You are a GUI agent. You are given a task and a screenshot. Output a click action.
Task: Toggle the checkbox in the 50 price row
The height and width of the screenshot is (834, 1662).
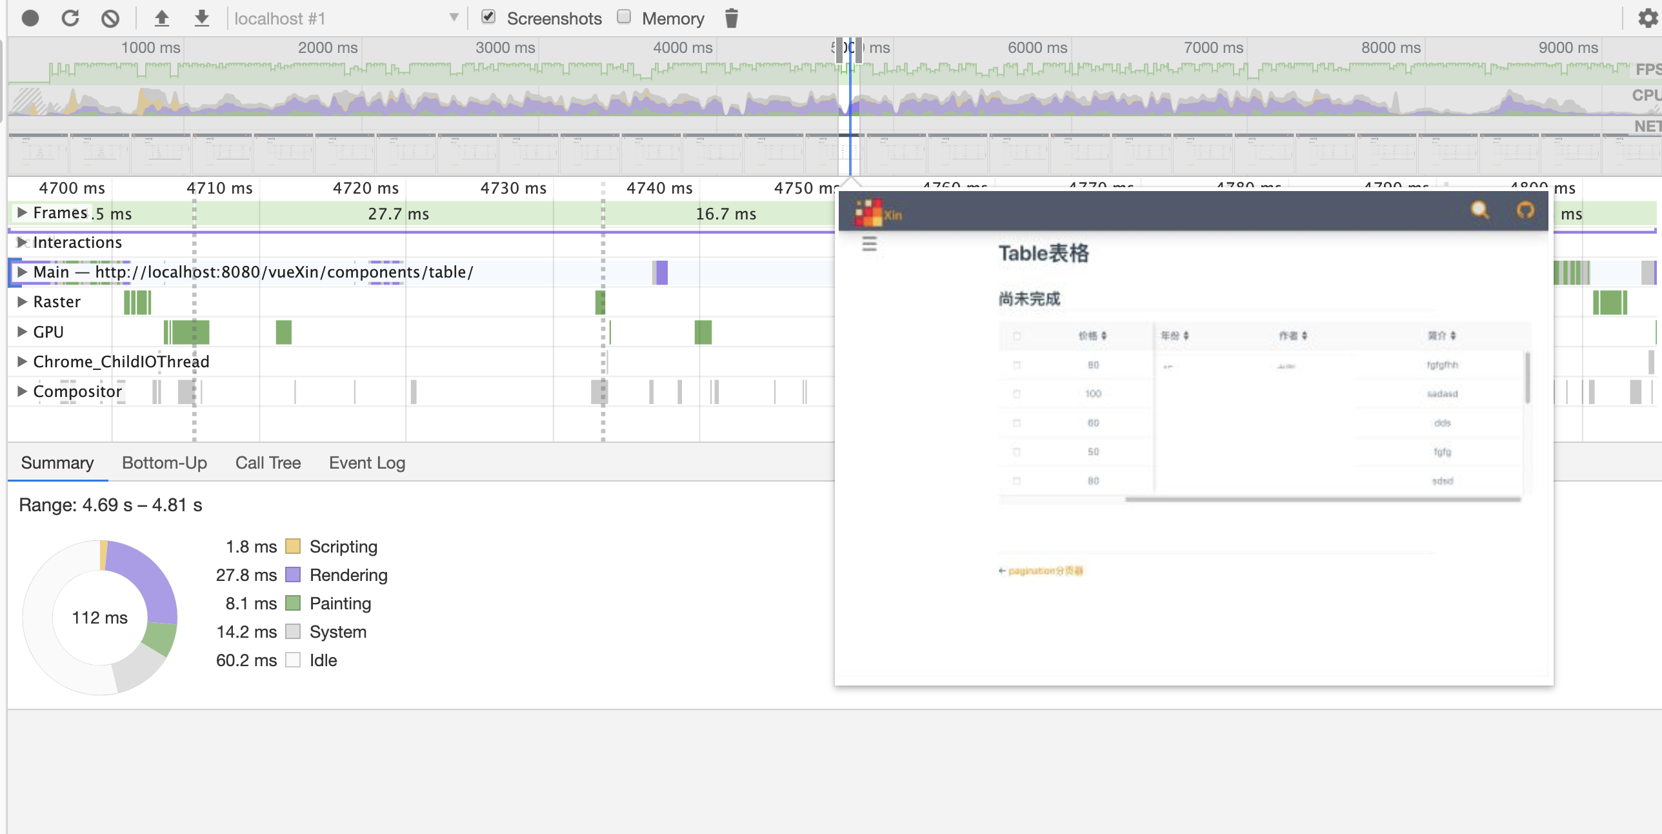tap(1017, 452)
